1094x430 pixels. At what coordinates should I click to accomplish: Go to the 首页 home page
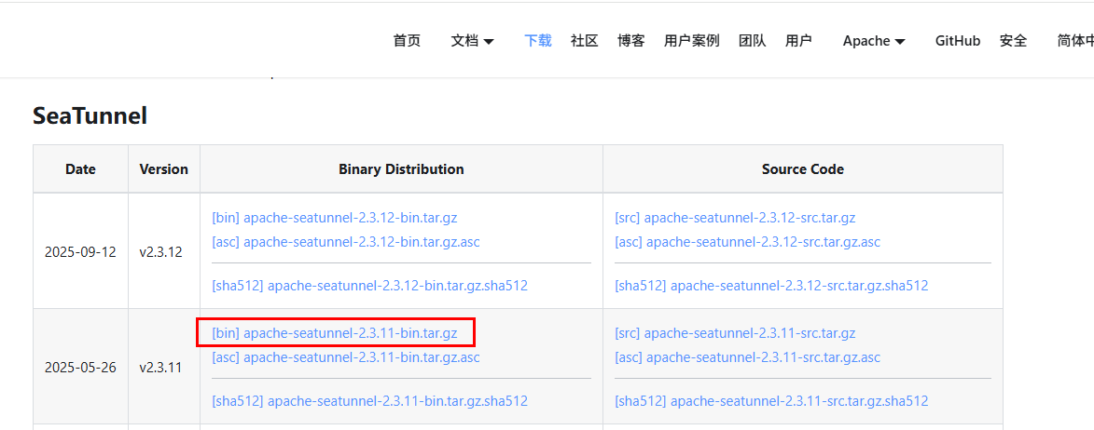407,41
